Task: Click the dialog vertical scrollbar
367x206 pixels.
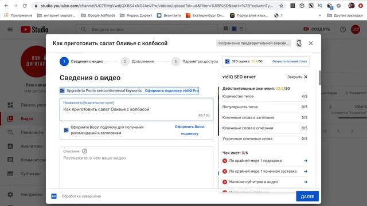Action: tap(320, 78)
